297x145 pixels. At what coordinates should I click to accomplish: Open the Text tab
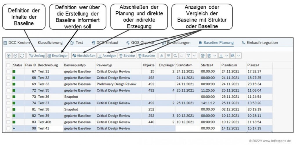77,43
